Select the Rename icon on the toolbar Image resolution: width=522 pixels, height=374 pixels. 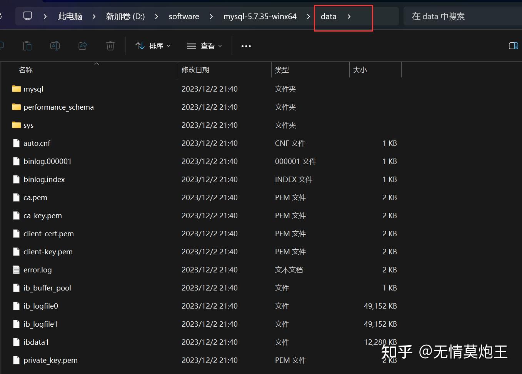point(55,45)
